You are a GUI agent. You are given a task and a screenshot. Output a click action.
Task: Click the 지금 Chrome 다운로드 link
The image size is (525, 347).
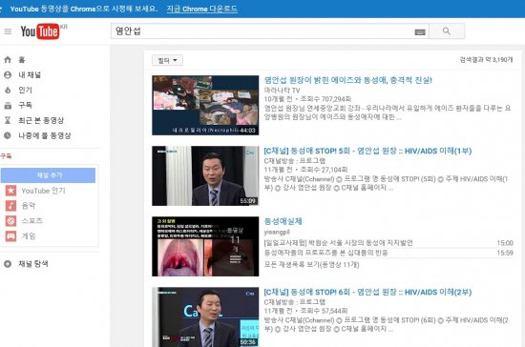[202, 9]
